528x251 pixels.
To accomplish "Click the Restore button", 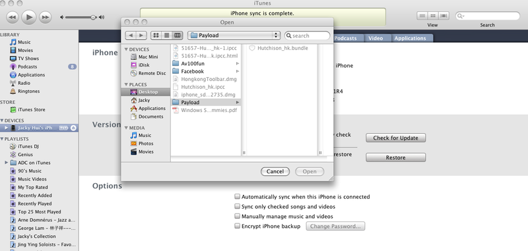I will pos(395,157).
